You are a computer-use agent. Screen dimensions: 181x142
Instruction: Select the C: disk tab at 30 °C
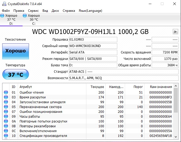(x=34, y=20)
